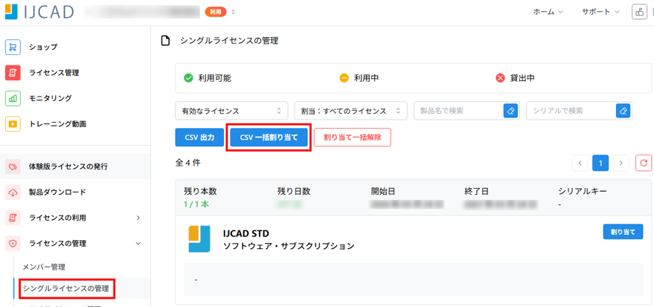
Task: Click the シリアルキー column header
Action: (583, 191)
